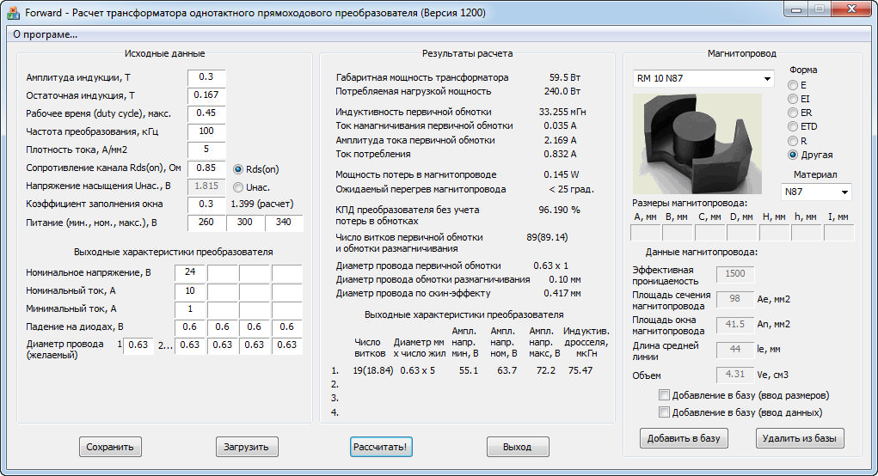Click 'Удалить из базы' button

(800, 438)
